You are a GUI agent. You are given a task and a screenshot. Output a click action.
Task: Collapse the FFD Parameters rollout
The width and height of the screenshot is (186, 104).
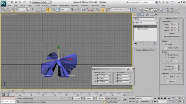[x=172, y=19]
